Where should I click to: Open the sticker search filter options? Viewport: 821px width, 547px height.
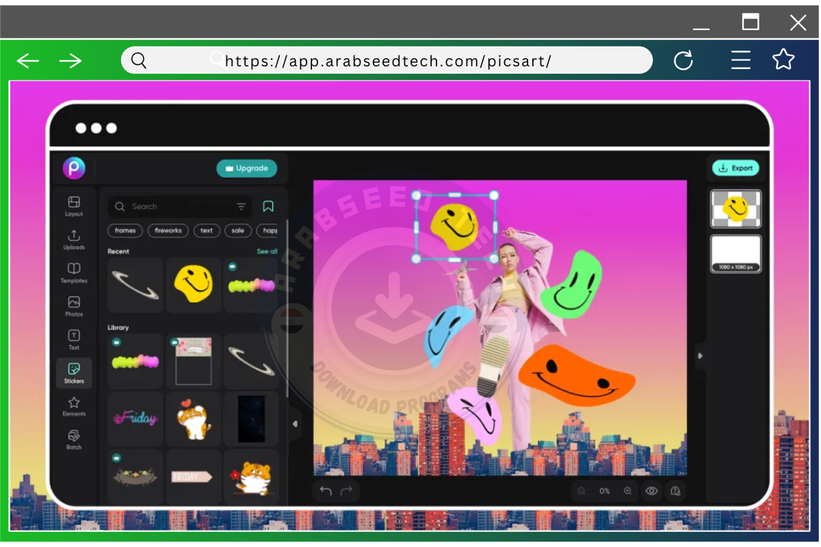241,206
